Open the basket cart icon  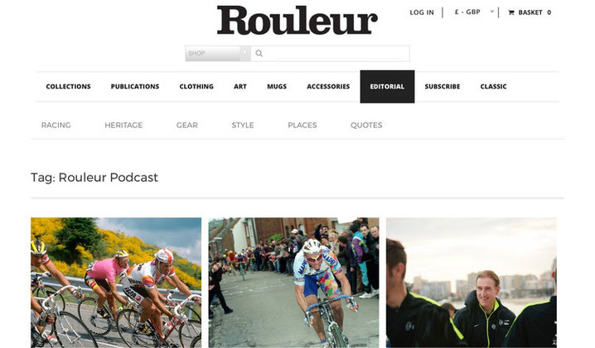pos(511,12)
